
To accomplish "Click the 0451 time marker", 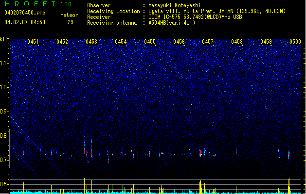I will pos(33,42).
